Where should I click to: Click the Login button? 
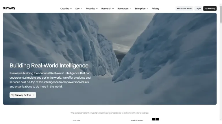(x=198, y=8)
